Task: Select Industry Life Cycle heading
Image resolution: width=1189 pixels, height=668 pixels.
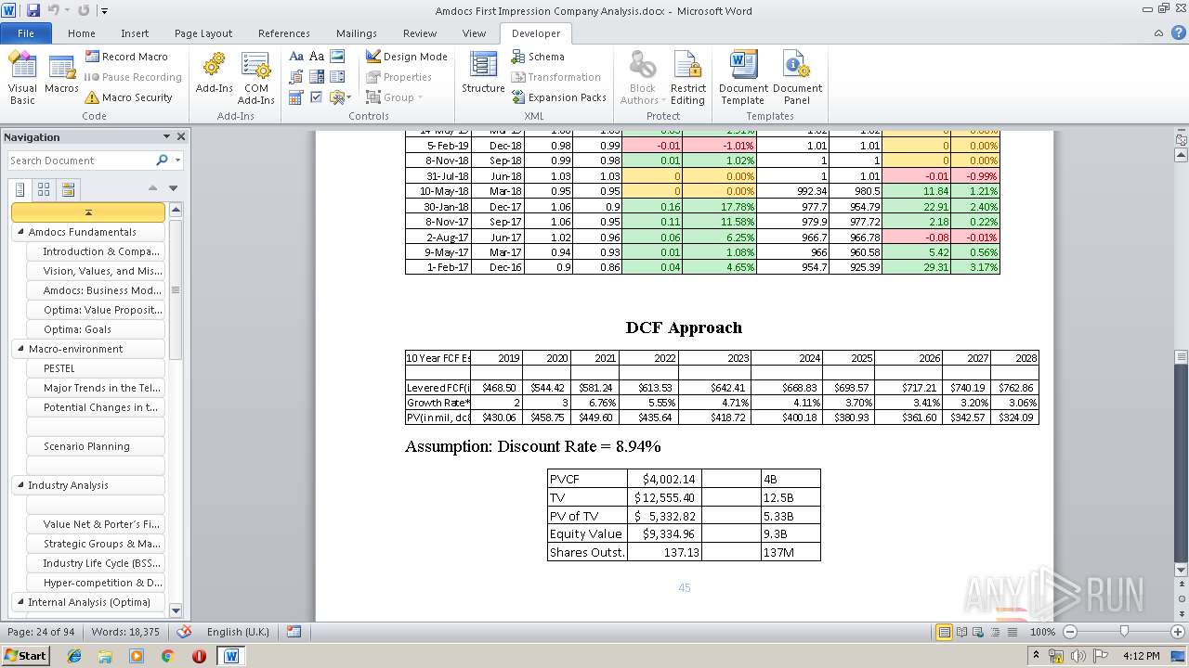Action: 96,563
